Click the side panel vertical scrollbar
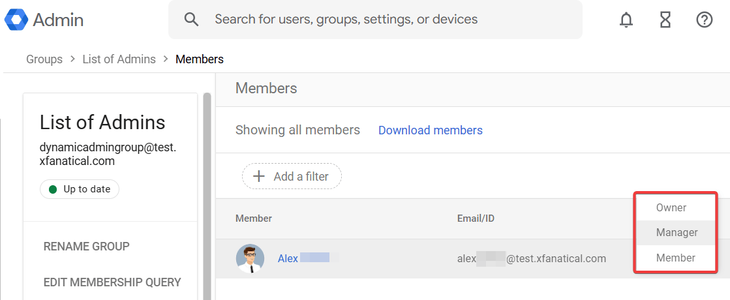The width and height of the screenshot is (730, 300). [207, 196]
